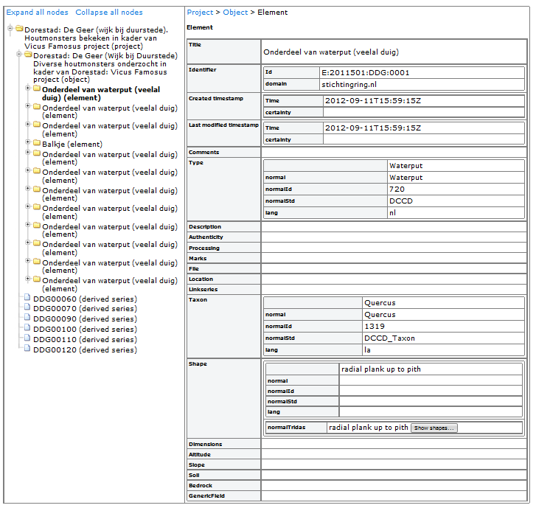Click the Taxon normalId value 1319
Image resolution: width=536 pixels, height=508 pixels.
tap(375, 327)
